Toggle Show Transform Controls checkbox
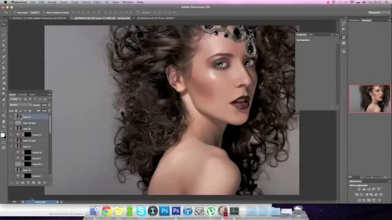Viewport: 392px width, 220px height. tap(44, 12)
